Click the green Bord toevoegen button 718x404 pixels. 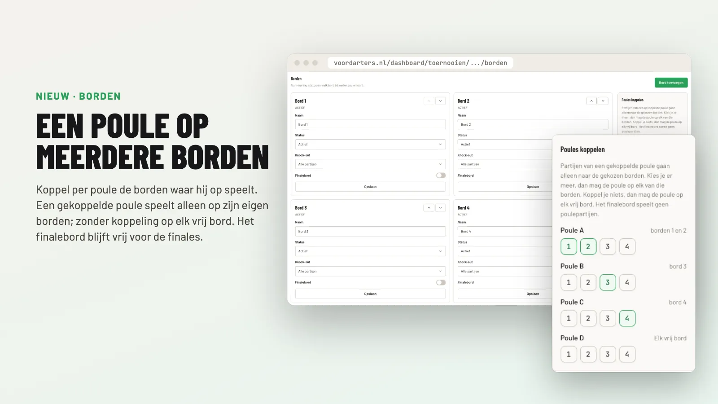click(671, 83)
